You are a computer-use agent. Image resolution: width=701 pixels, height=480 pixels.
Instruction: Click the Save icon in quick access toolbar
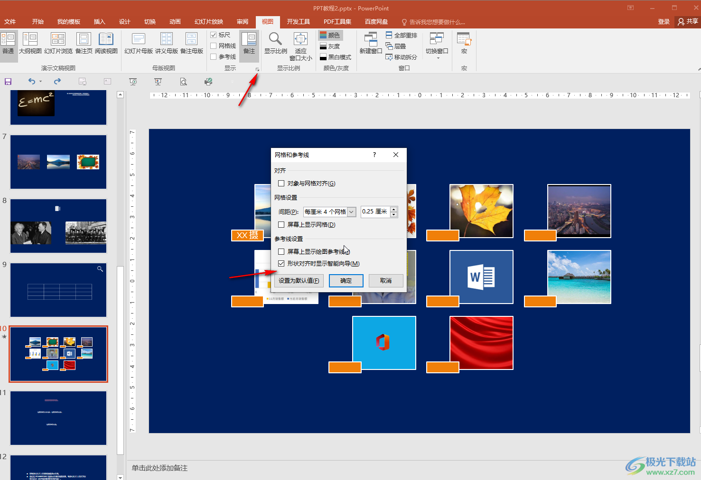pyautogui.click(x=8, y=82)
